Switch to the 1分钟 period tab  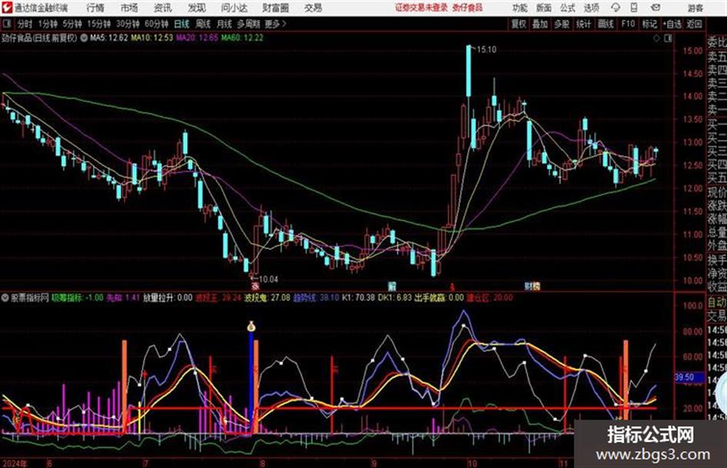click(48, 24)
